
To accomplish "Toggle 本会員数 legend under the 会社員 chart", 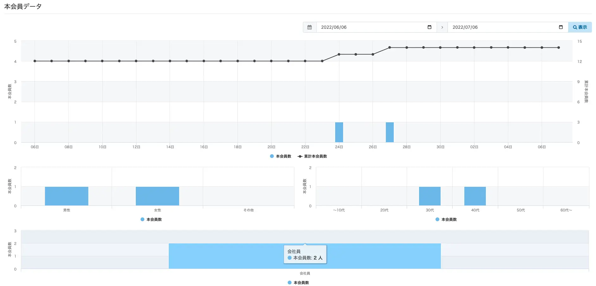I will pos(298,283).
